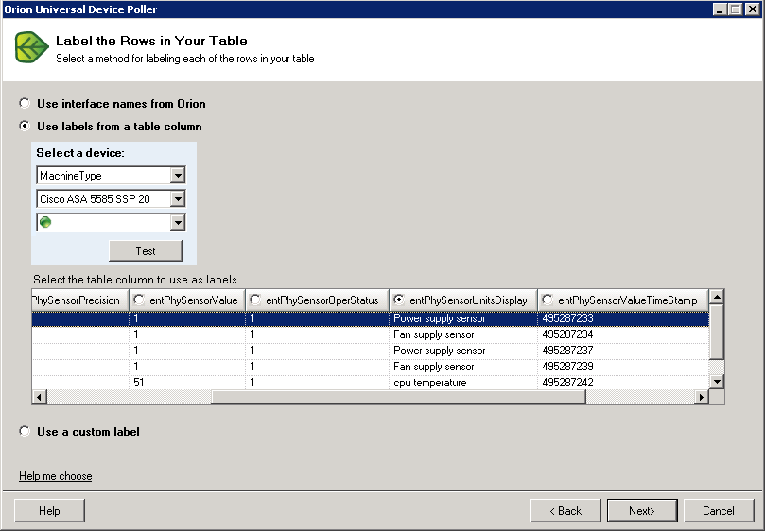Click table horizontal scrollbar right arrow
The height and width of the screenshot is (531, 765).
(x=701, y=397)
